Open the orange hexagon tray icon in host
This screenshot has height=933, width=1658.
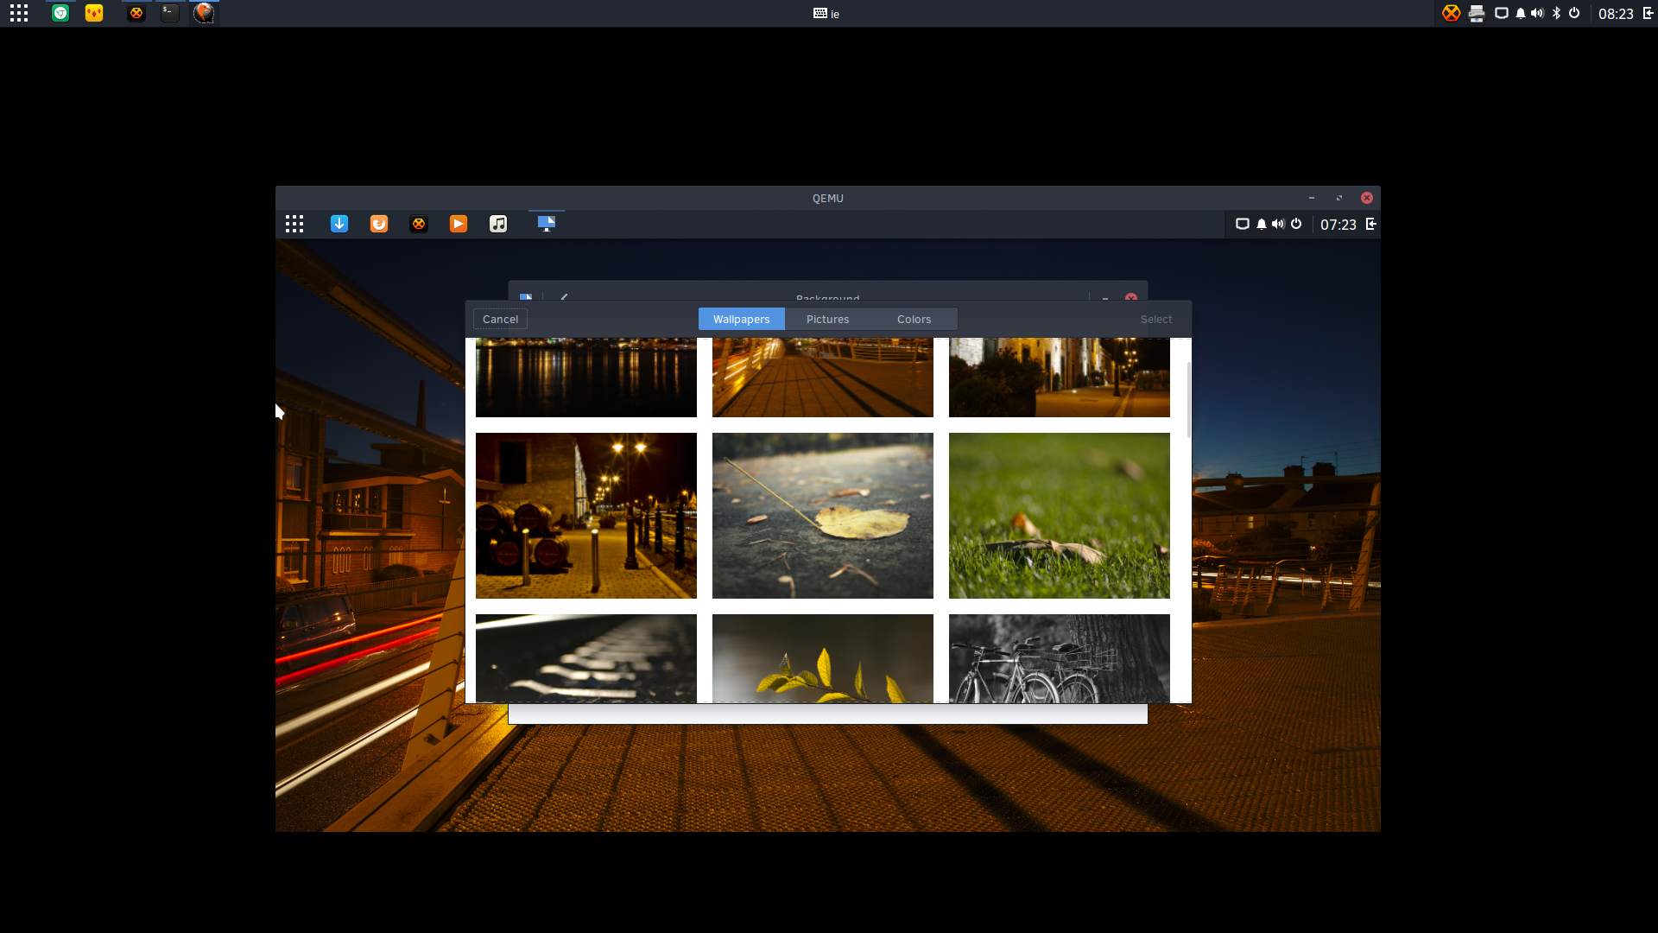[1452, 13]
